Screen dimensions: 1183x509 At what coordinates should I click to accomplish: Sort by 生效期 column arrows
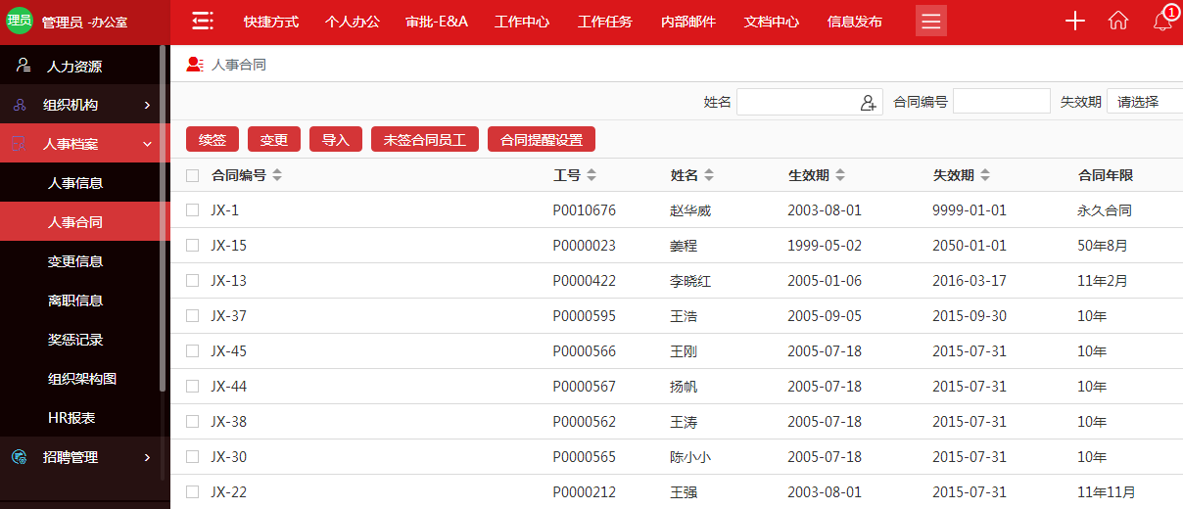(x=840, y=175)
